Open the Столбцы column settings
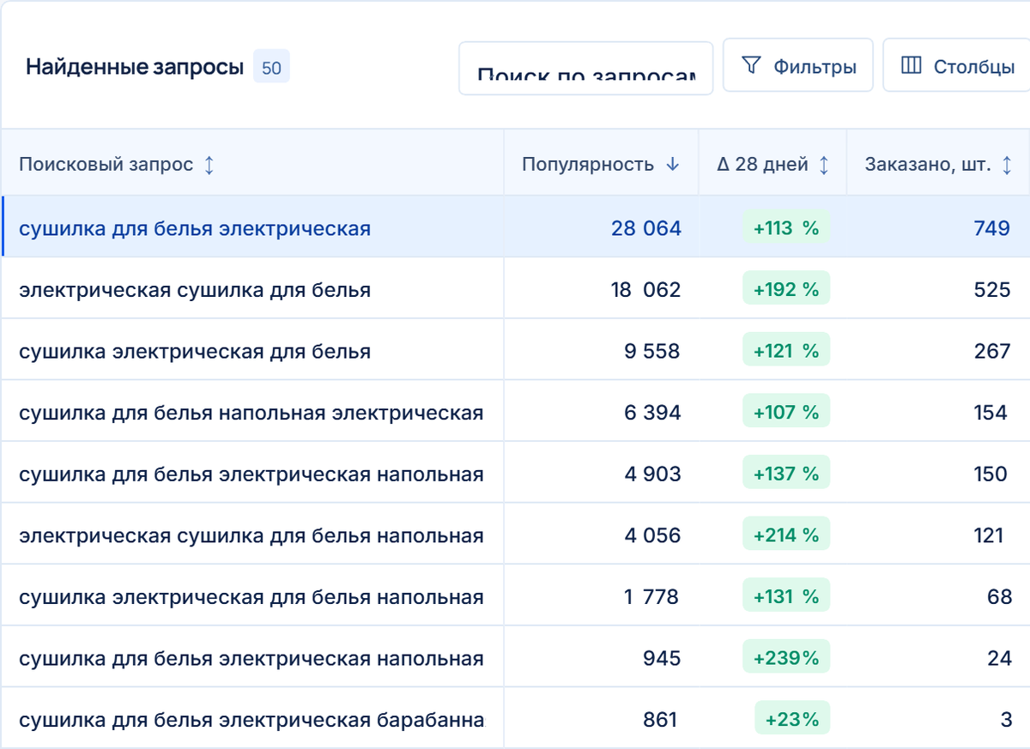This screenshot has height=749, width=1030. click(957, 65)
